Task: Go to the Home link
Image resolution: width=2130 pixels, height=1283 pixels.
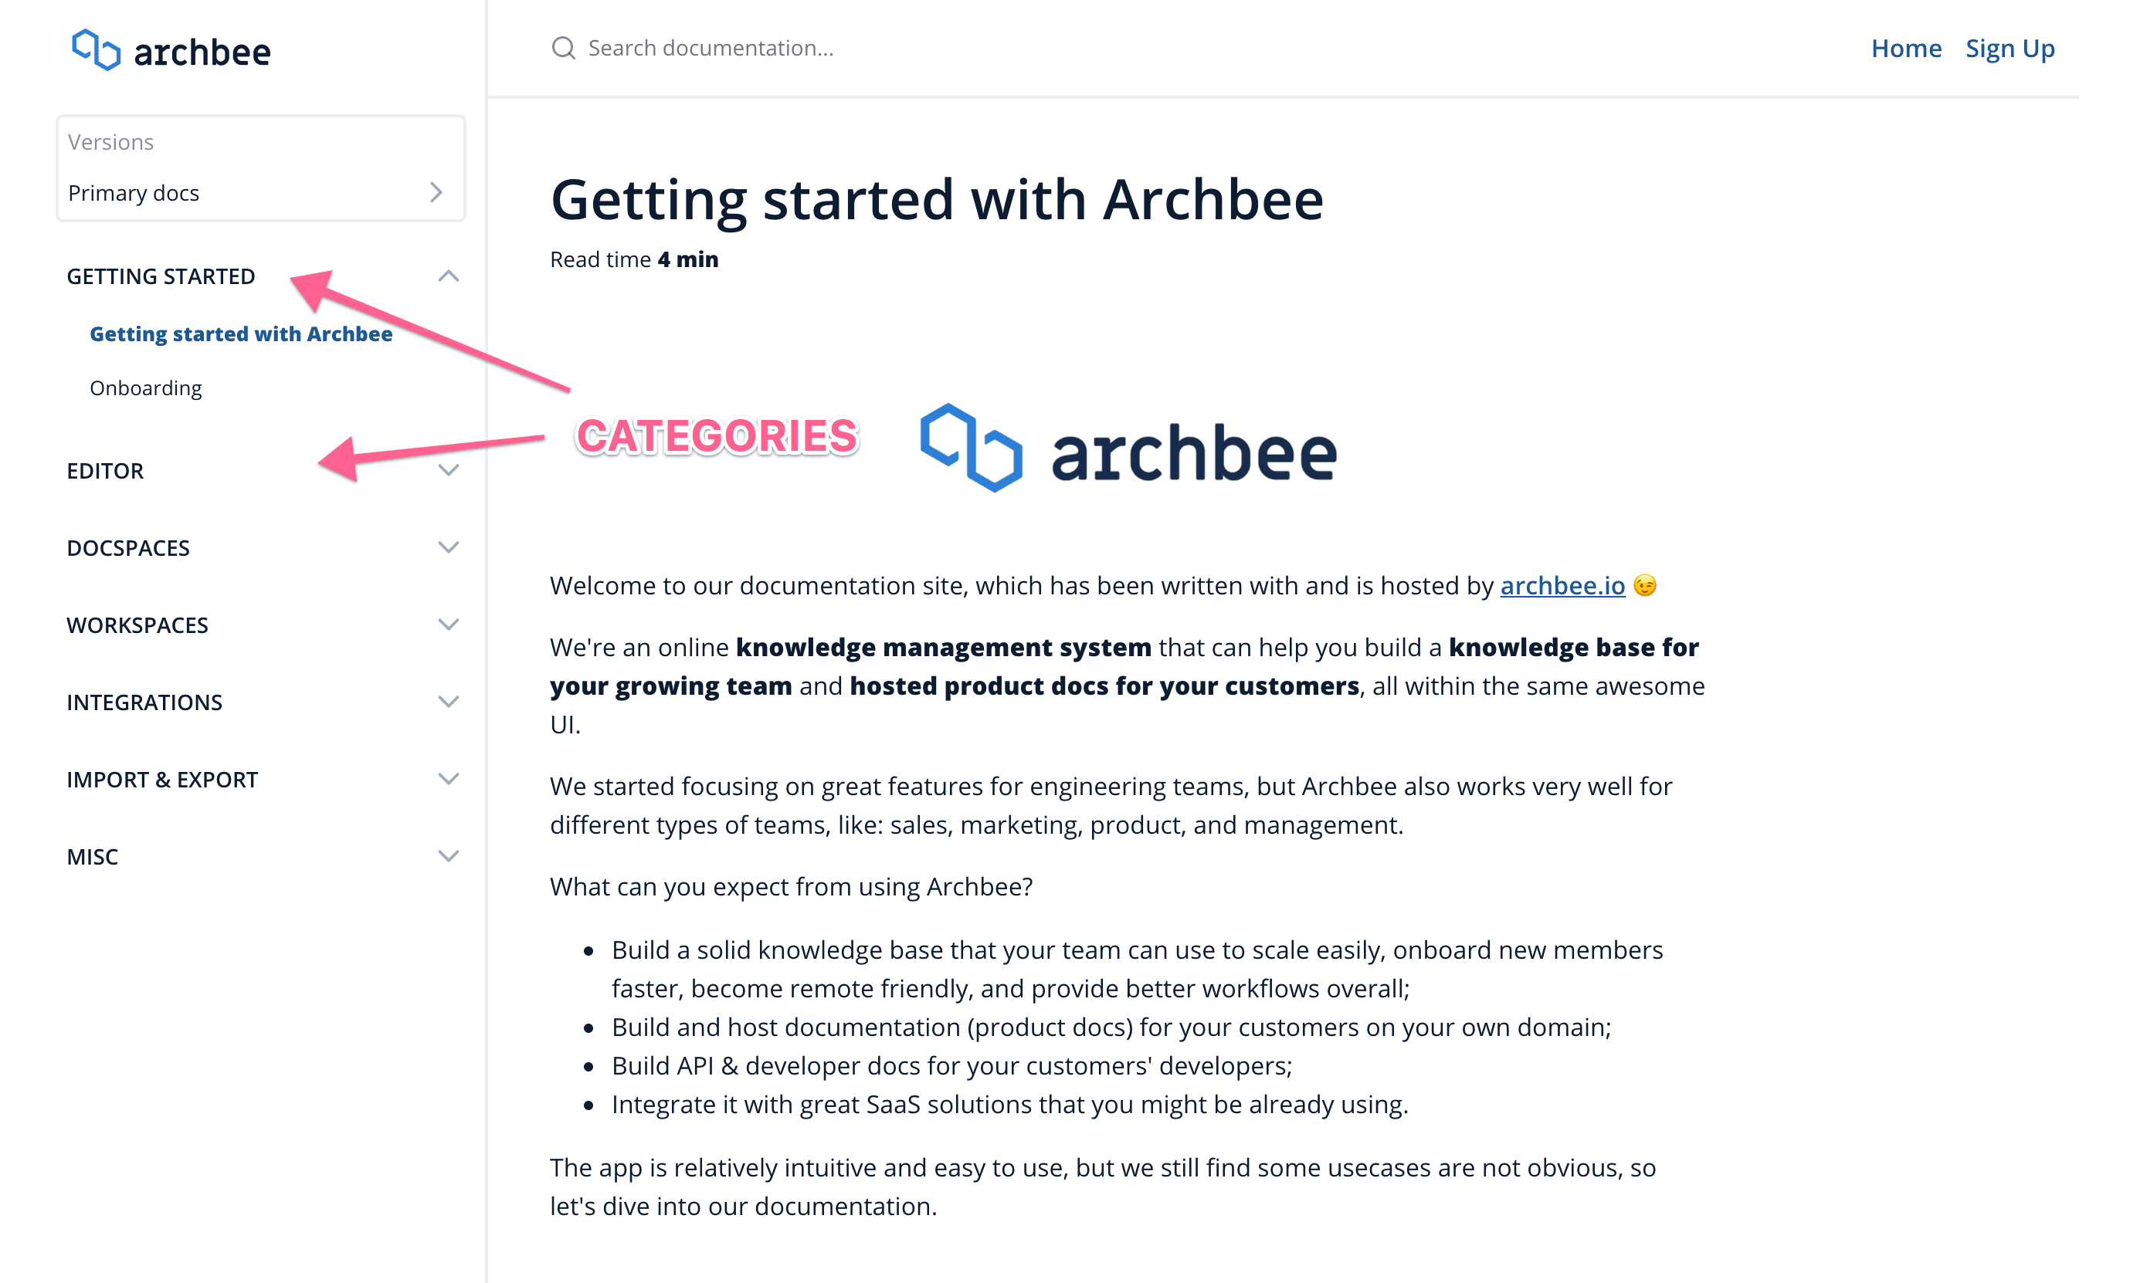Action: click(x=1906, y=49)
